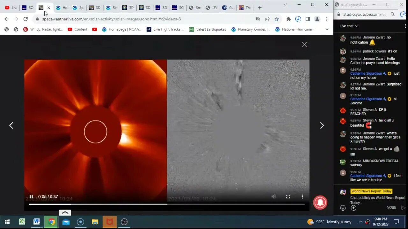Open the Live Flight Tracker bookmark

click(165, 29)
